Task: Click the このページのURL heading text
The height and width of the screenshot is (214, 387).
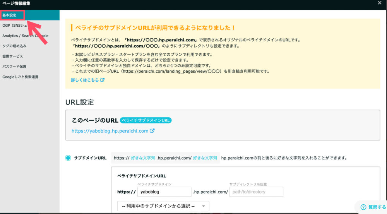Action: coord(95,120)
